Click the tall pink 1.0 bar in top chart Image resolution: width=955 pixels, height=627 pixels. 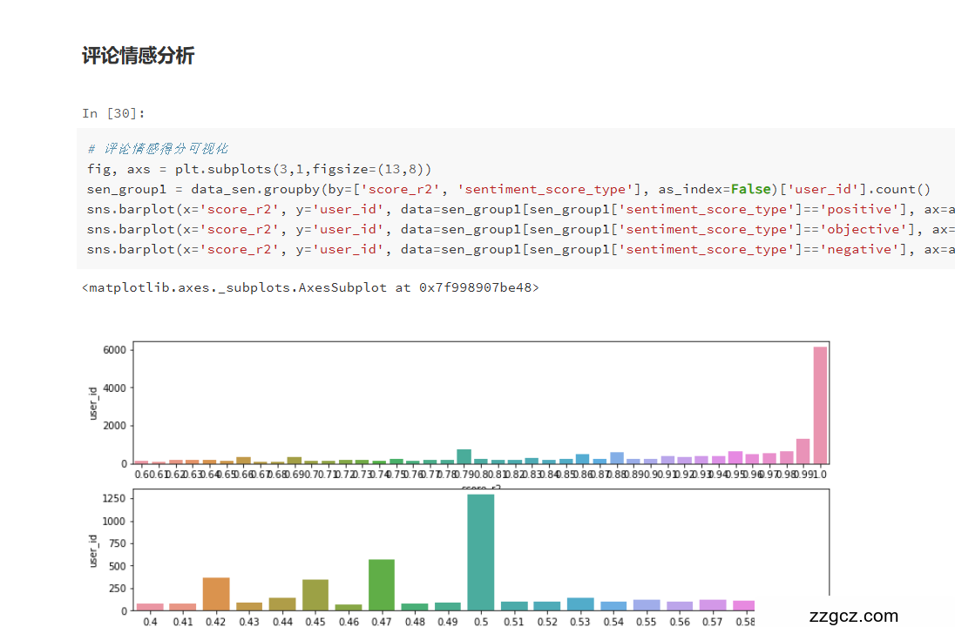point(820,405)
